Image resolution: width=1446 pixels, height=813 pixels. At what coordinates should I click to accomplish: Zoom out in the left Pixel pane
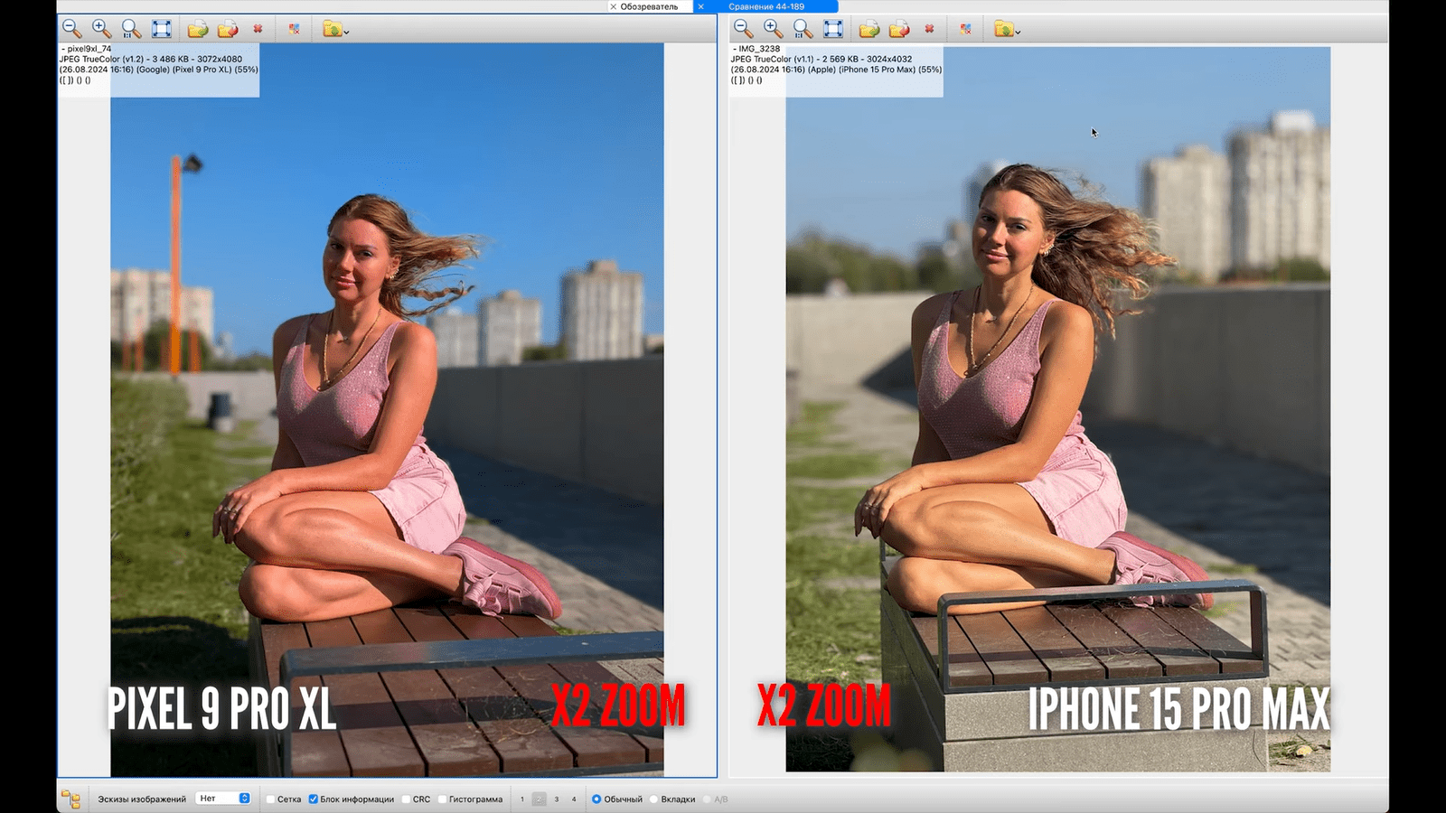point(72,29)
